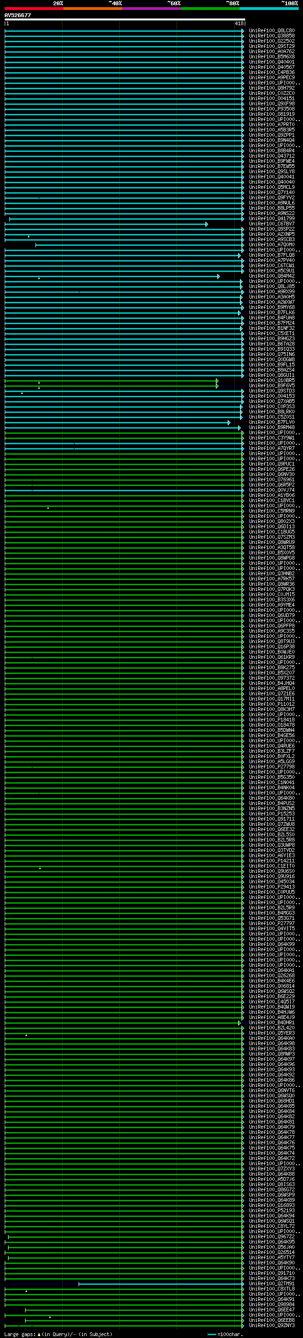This screenshot has width=303, height=1338.
Task: Select the UniRef100_Q9XF98 label
Action: pos(271,103)
